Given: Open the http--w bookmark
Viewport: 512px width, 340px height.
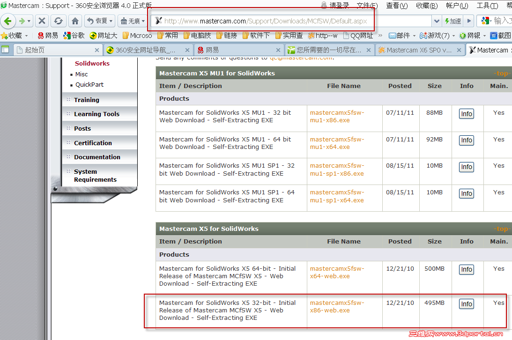Looking at the screenshot, I should [323, 35].
